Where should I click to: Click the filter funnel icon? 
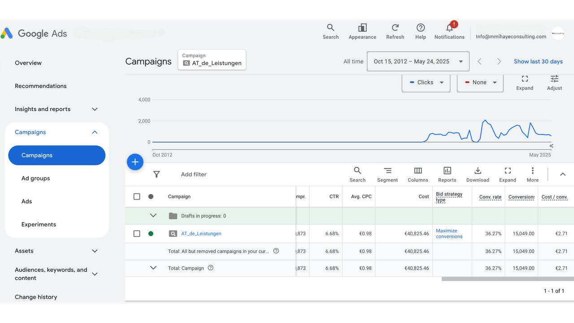coord(157,175)
